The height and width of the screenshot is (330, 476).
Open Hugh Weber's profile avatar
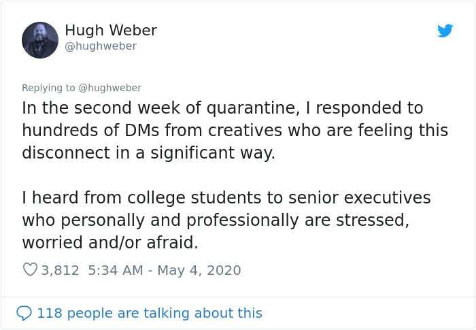(x=40, y=40)
